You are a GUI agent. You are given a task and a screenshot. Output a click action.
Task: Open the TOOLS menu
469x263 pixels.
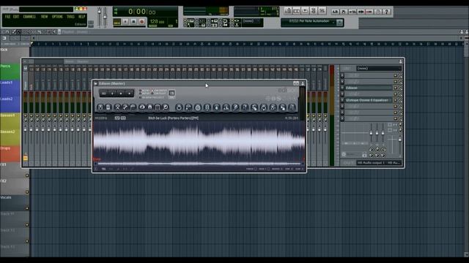pyautogui.click(x=70, y=17)
